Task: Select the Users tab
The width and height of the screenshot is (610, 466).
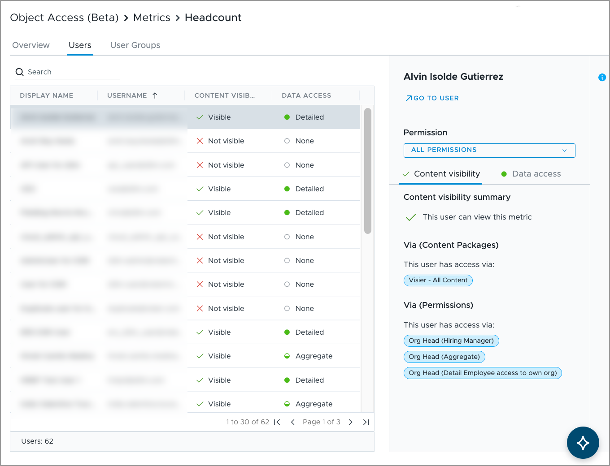Action: point(80,45)
